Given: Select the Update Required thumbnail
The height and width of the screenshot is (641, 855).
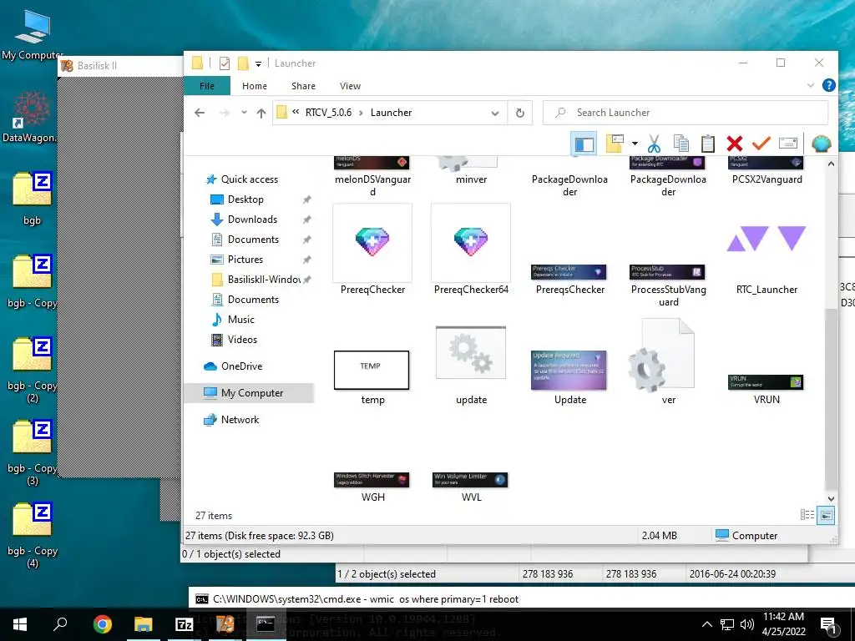Looking at the screenshot, I should (x=569, y=370).
